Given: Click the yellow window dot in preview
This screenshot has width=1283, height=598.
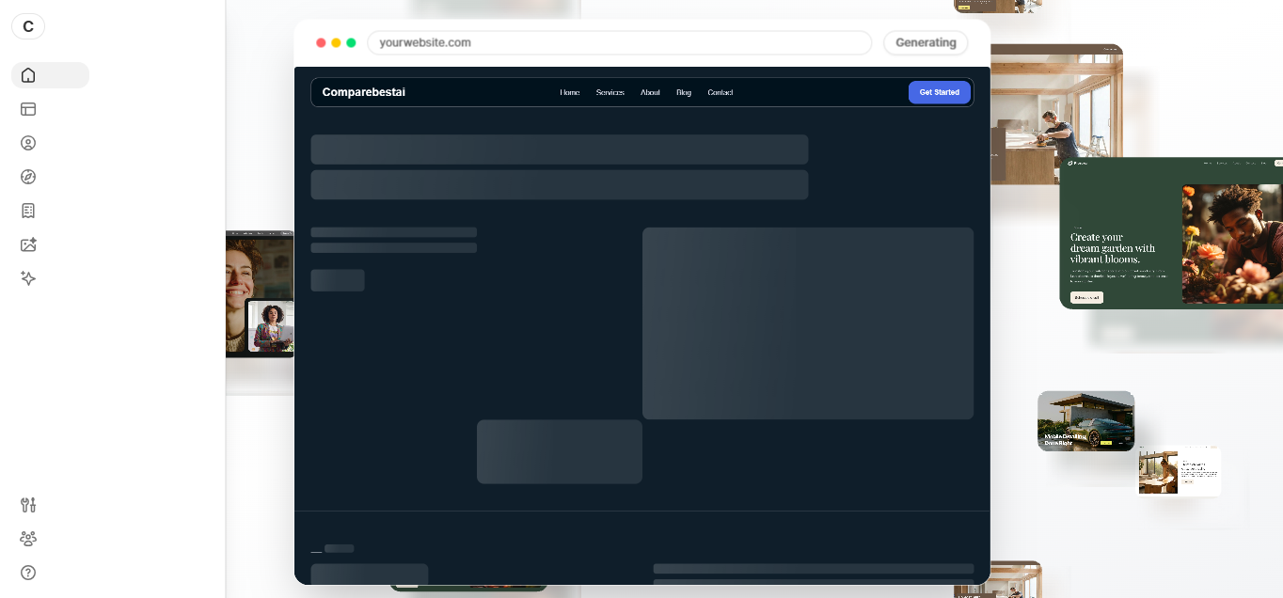Looking at the screenshot, I should pyautogui.click(x=336, y=43).
